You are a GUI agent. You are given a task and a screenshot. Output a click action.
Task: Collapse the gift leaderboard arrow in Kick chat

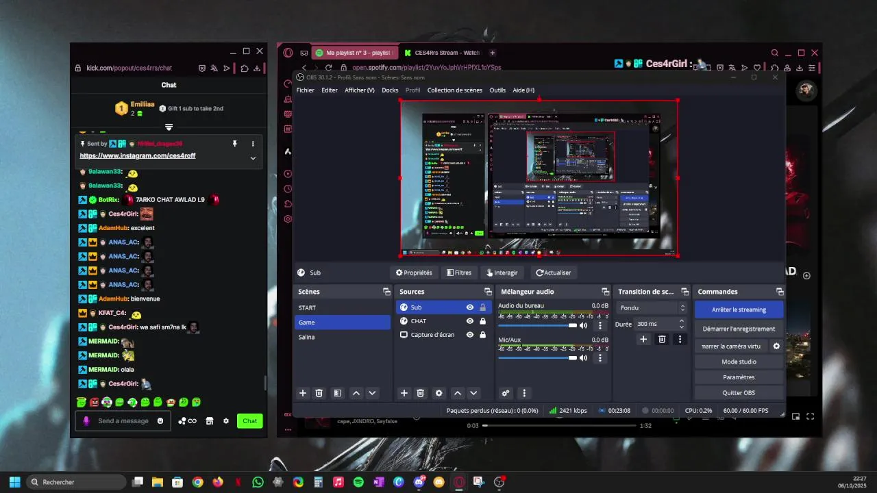pos(169,127)
